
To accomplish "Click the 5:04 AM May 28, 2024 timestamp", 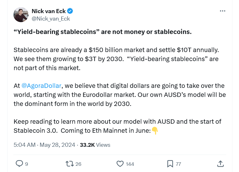I will point(44,145).
